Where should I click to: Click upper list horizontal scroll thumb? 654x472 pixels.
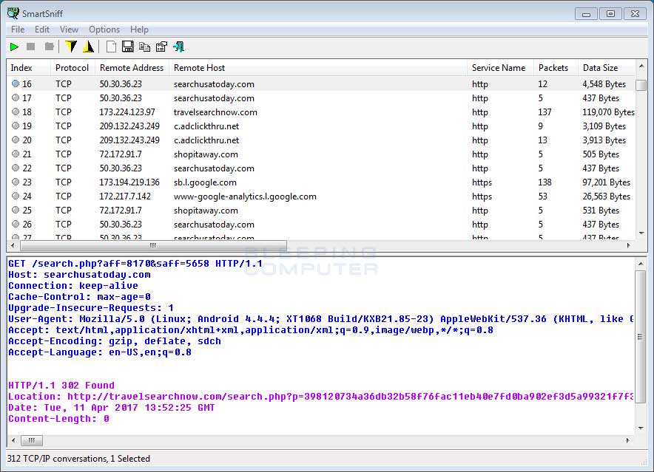point(153,245)
